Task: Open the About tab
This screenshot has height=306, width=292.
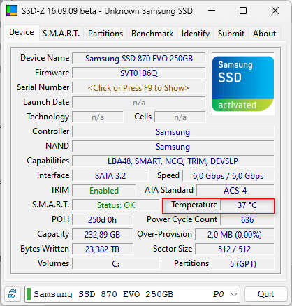Action: pyautogui.click(x=264, y=34)
